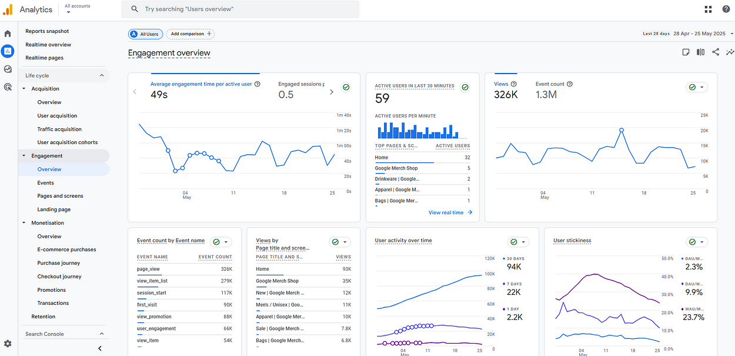The width and height of the screenshot is (735, 356).
Task: Click the search box in top bar
Action: click(240, 9)
